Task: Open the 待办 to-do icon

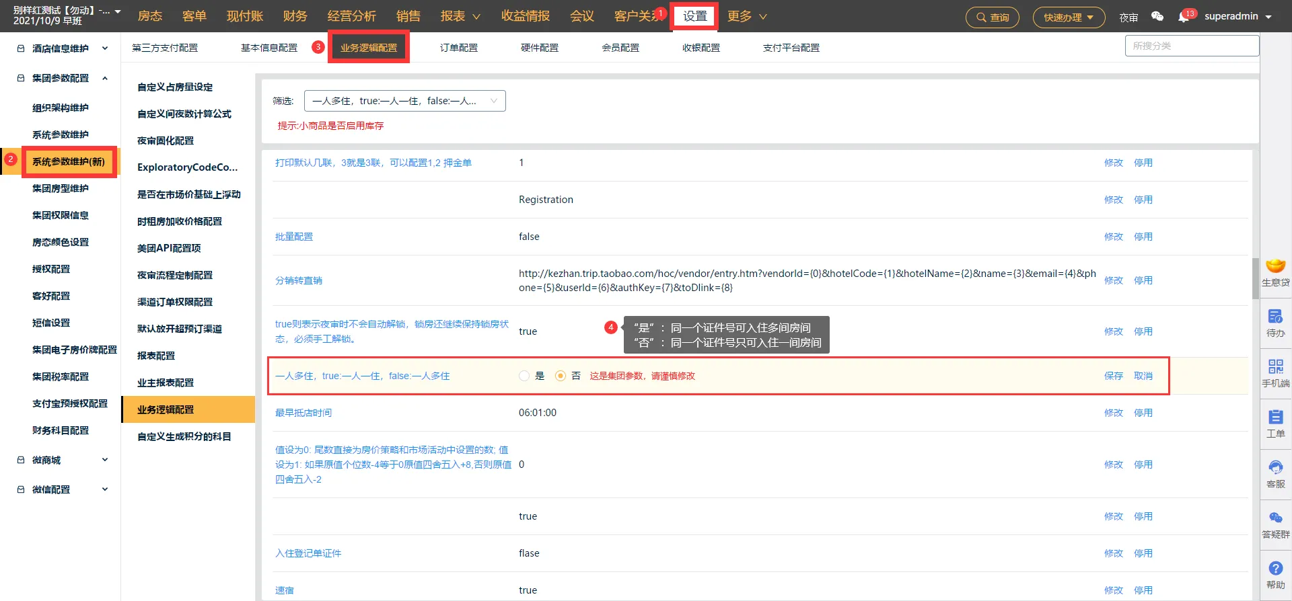Action: [x=1275, y=323]
